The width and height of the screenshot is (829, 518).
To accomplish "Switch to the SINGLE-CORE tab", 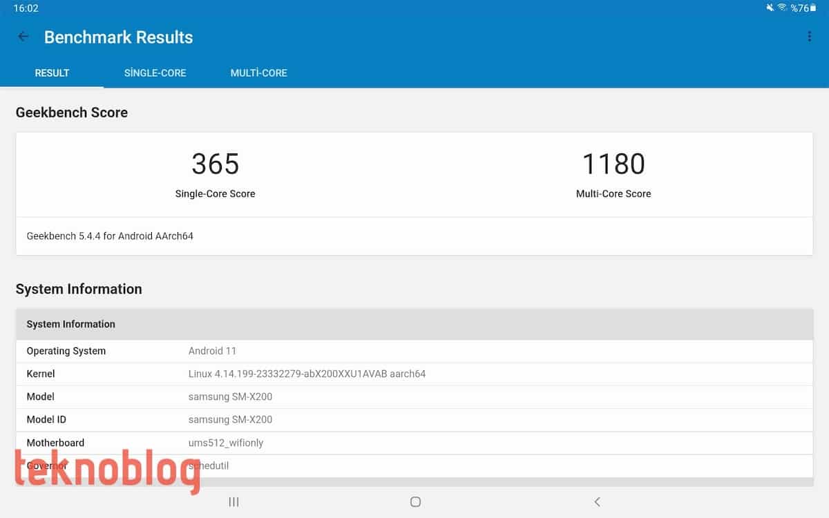I will point(155,73).
